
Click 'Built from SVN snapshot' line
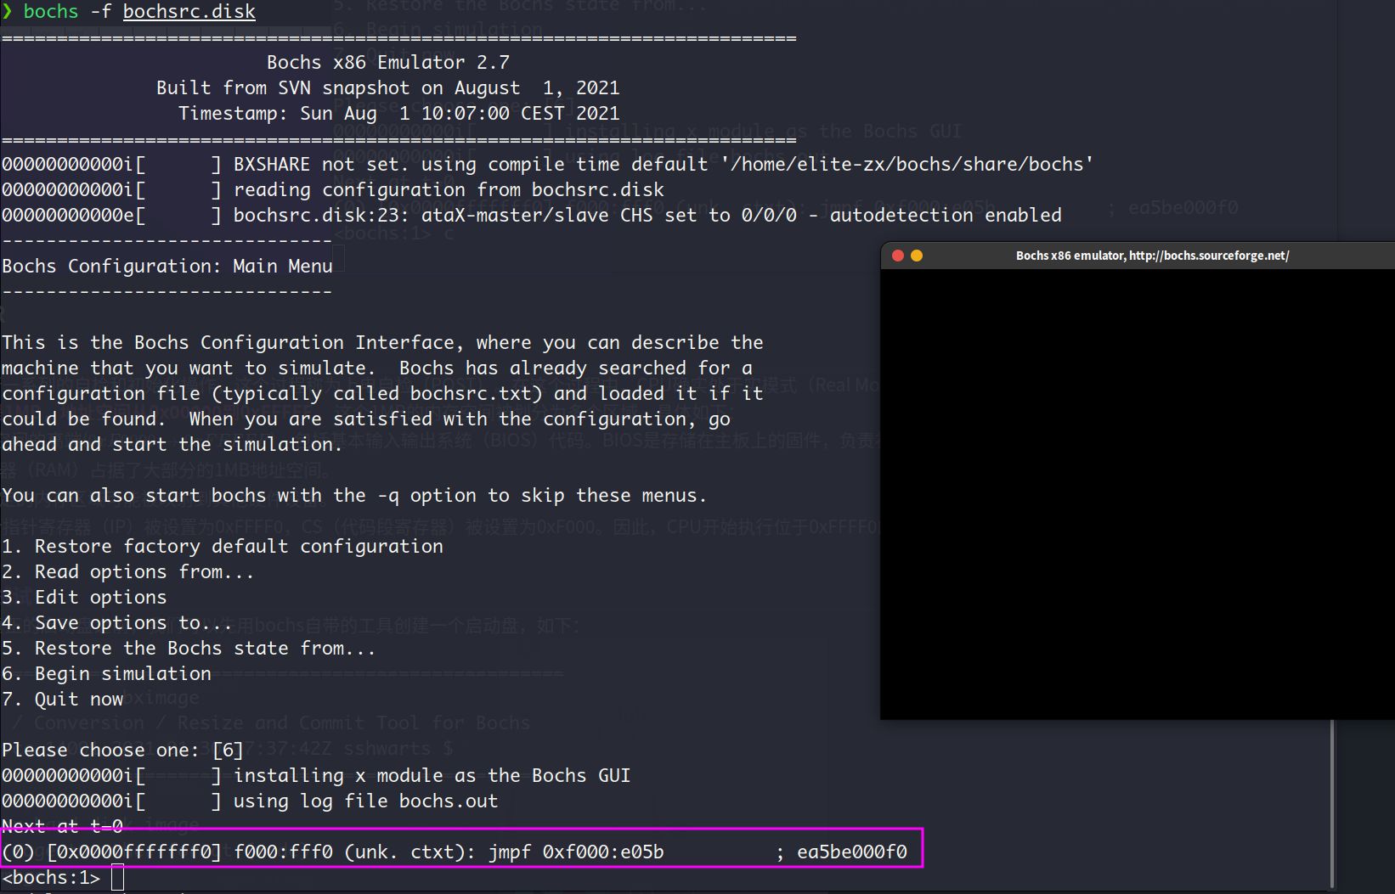coord(388,88)
